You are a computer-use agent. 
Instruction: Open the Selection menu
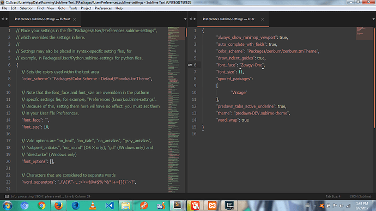pyautogui.click(x=27, y=8)
